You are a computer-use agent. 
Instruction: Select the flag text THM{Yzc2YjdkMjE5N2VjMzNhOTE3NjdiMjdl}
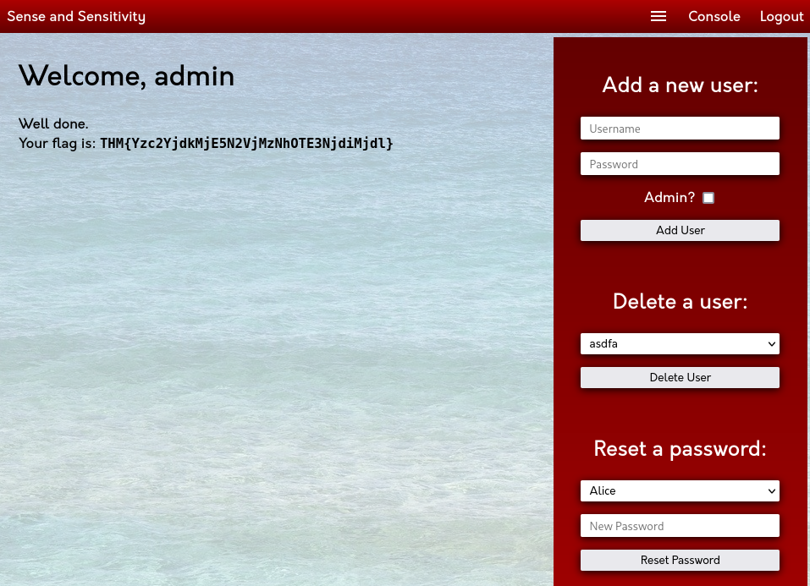pyautogui.click(x=246, y=143)
